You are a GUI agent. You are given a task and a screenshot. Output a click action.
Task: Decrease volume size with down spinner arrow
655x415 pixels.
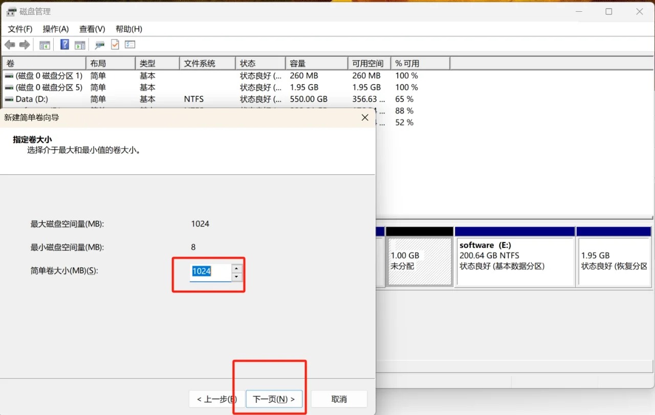click(236, 277)
